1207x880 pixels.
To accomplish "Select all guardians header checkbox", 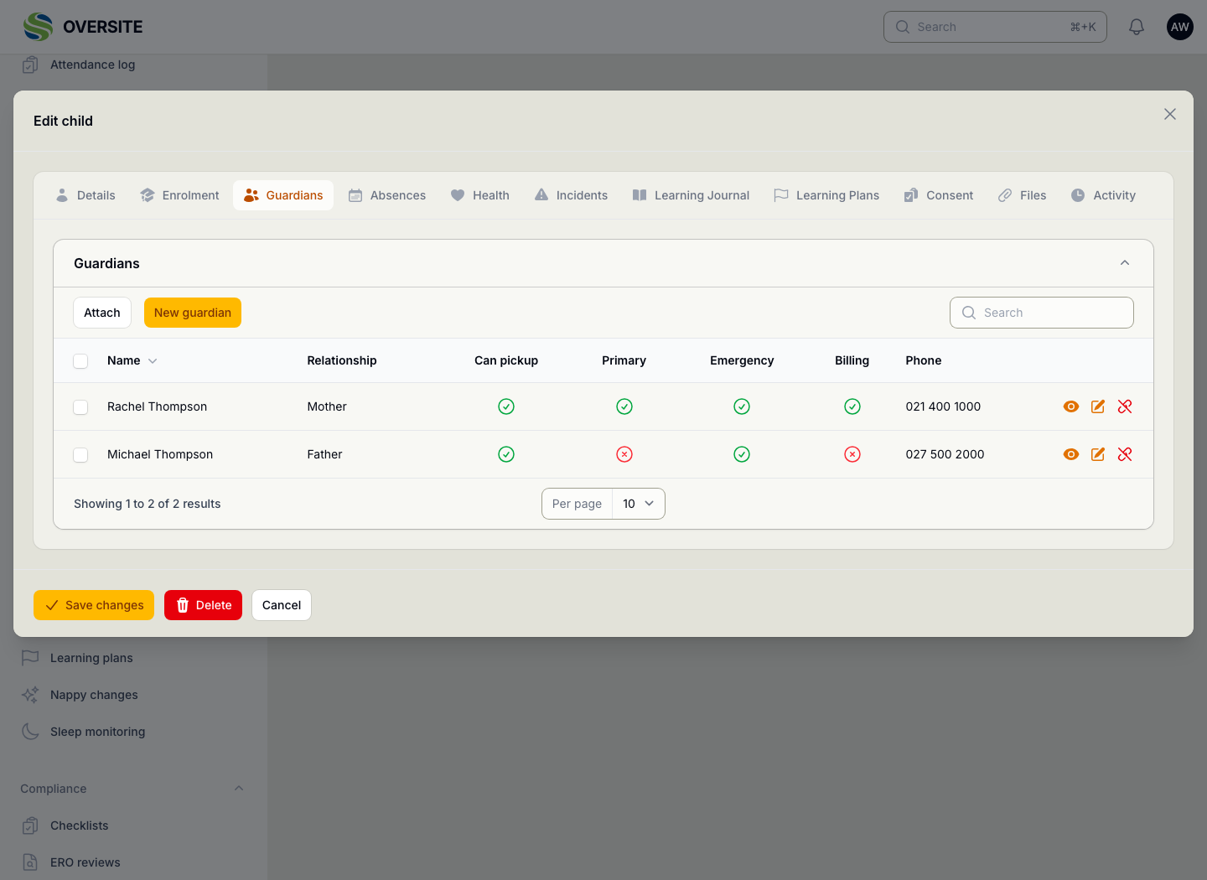I will (80, 361).
